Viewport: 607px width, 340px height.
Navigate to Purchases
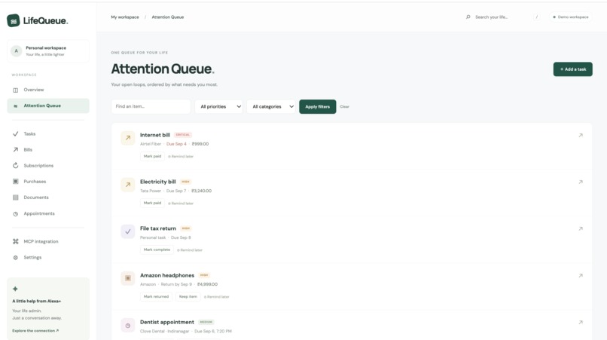click(48, 182)
